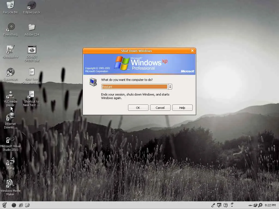Image resolution: width=279 pixels, height=209 pixels.
Task: Open the Recycle Bin desktop icon
Action: [11, 7]
